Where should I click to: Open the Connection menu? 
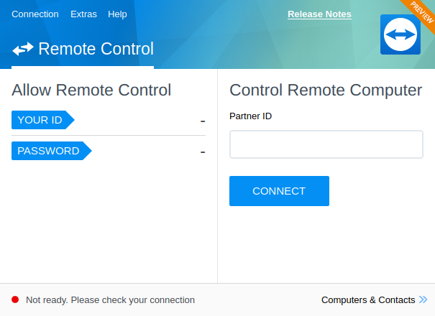tap(35, 14)
